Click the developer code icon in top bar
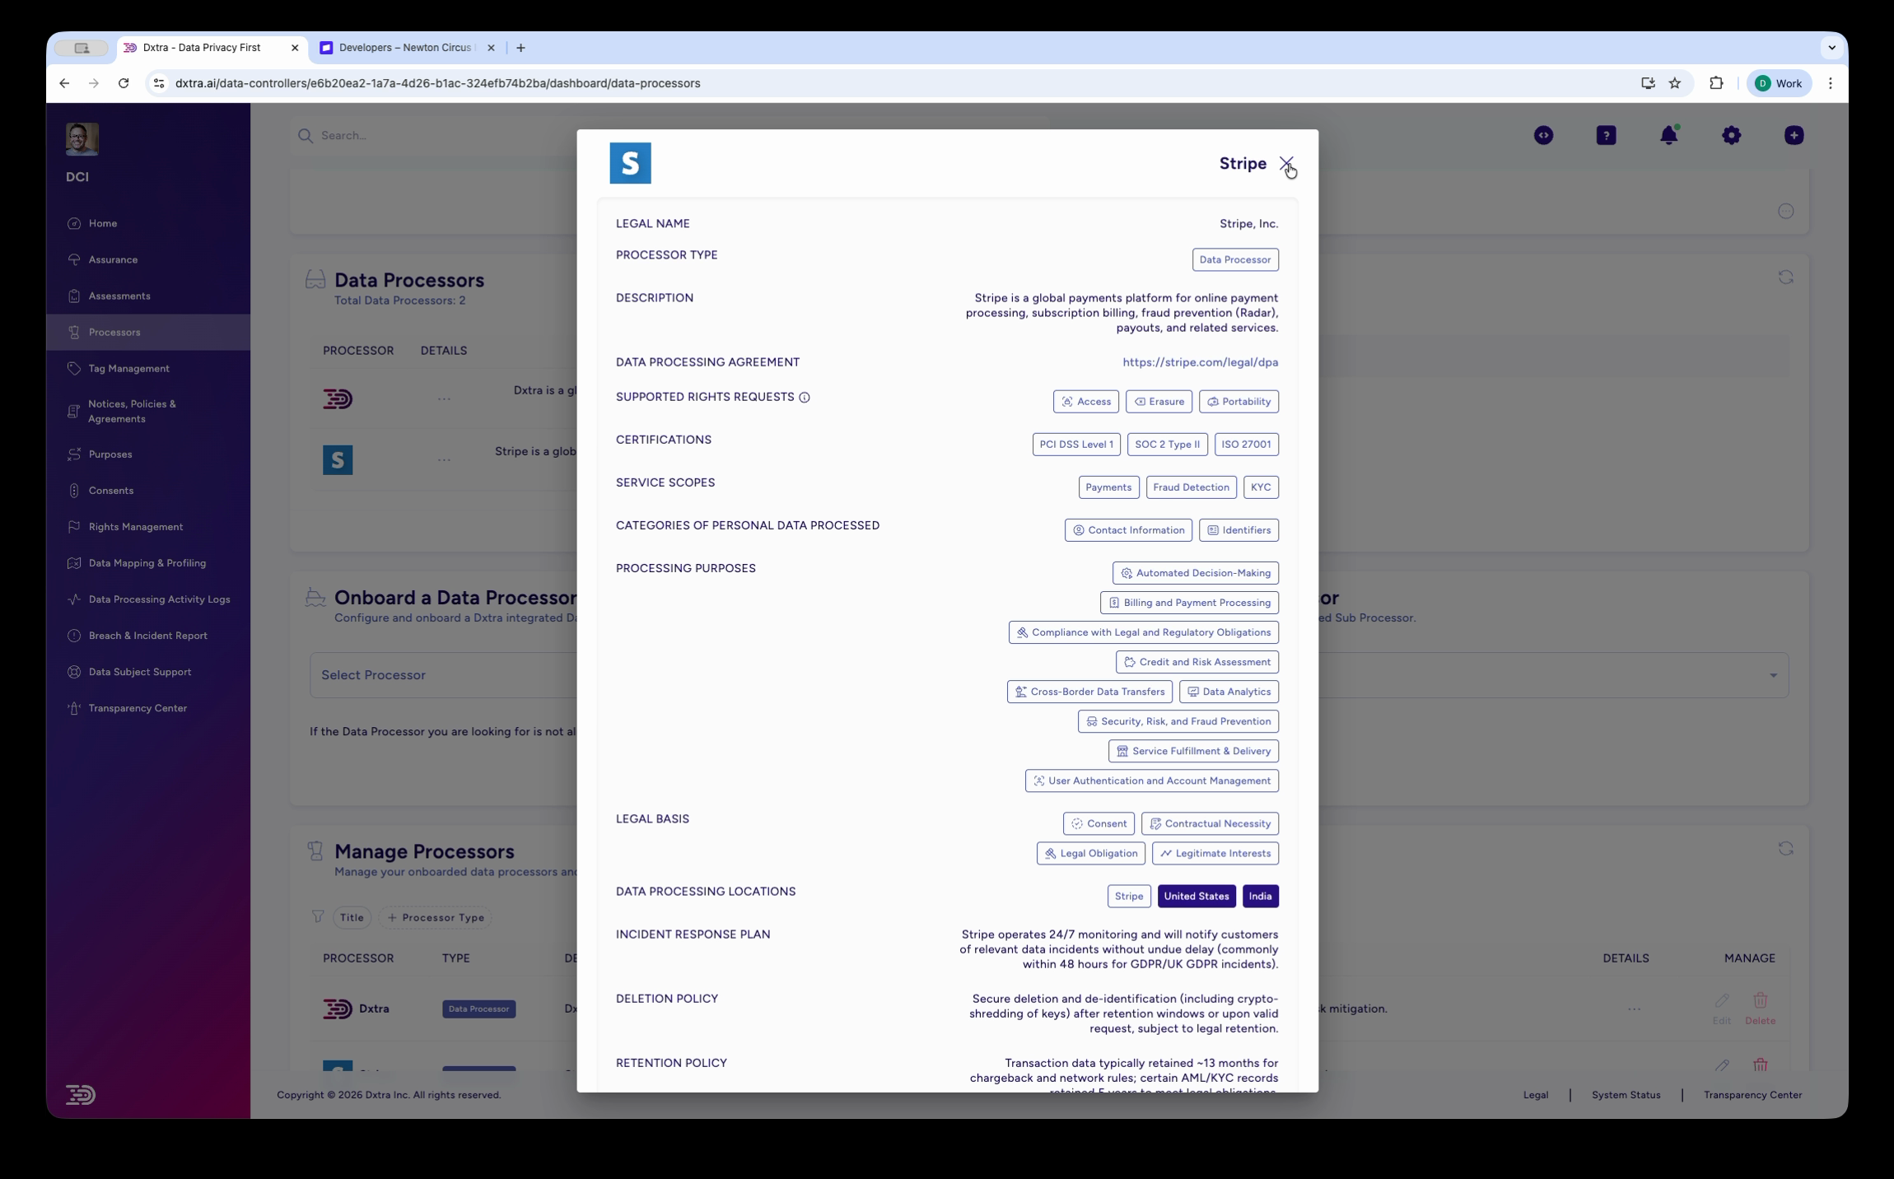Image resolution: width=1894 pixels, height=1179 pixels. (x=1543, y=135)
